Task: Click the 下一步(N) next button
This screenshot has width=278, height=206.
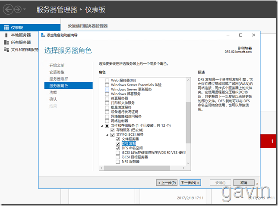Action: click(x=190, y=183)
